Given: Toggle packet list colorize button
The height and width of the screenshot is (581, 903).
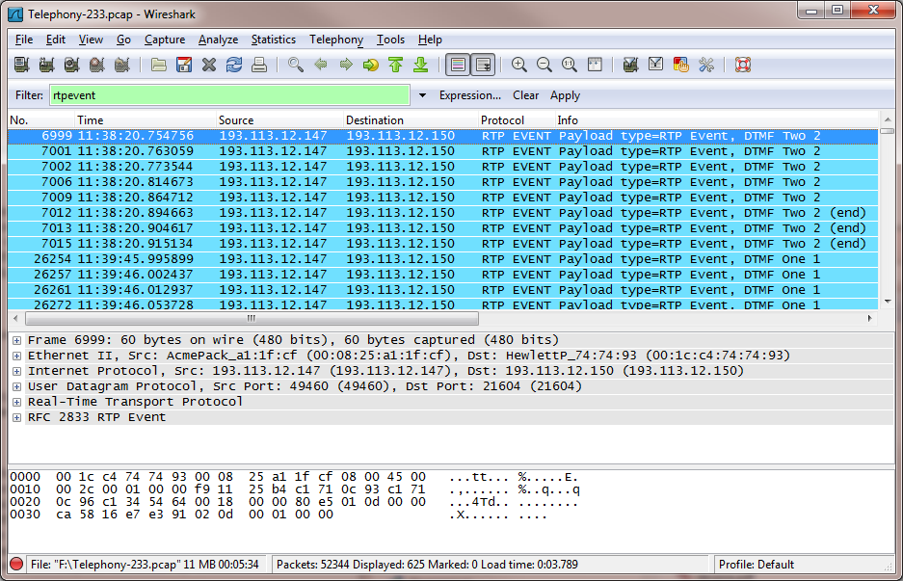Looking at the screenshot, I should pos(458,65).
